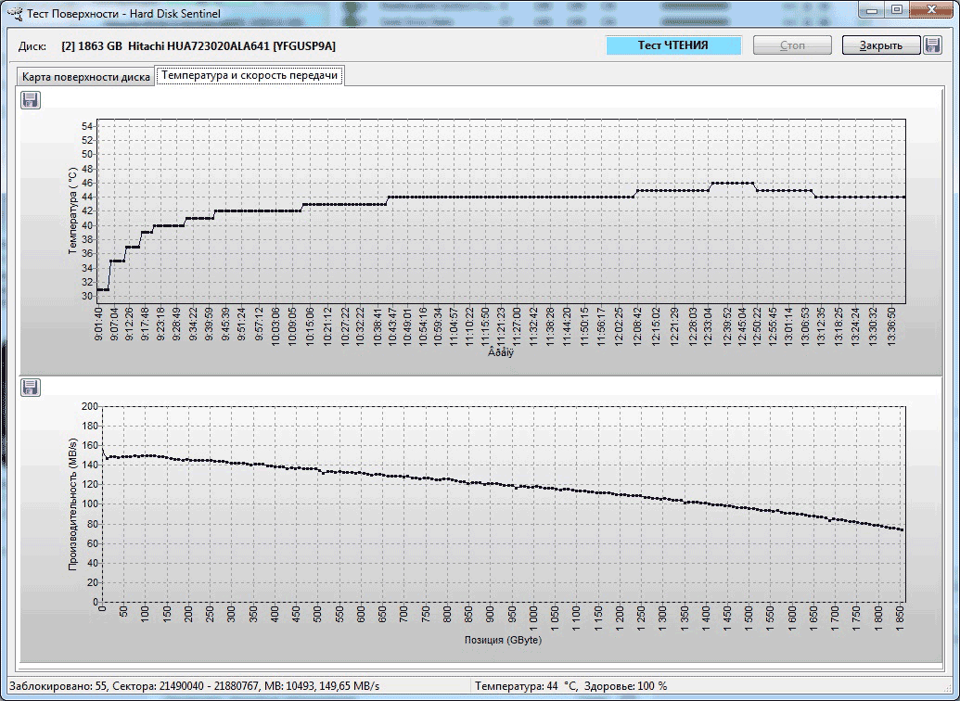Click the Тест ЧТЕНИЯ status indicator
Screen dimensions: 960x701
(673, 45)
